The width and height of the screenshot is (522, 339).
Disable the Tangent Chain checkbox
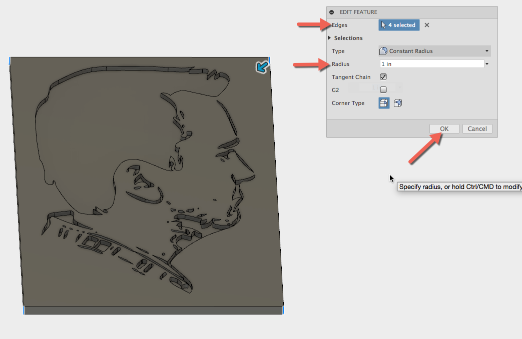383,76
